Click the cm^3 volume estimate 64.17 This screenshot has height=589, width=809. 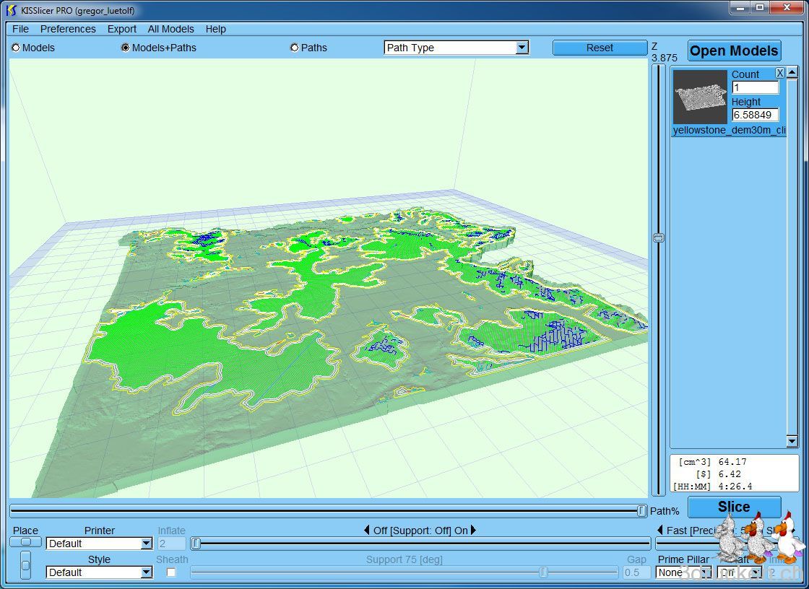(x=732, y=462)
